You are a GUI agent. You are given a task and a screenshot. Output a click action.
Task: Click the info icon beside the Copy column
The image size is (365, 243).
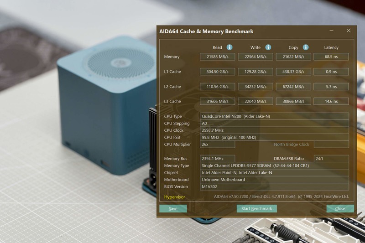click(305, 47)
